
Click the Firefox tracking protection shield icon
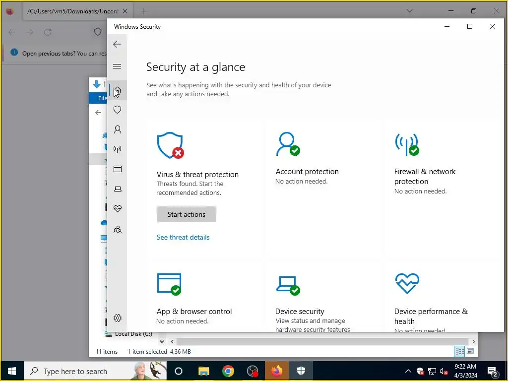[x=98, y=32]
